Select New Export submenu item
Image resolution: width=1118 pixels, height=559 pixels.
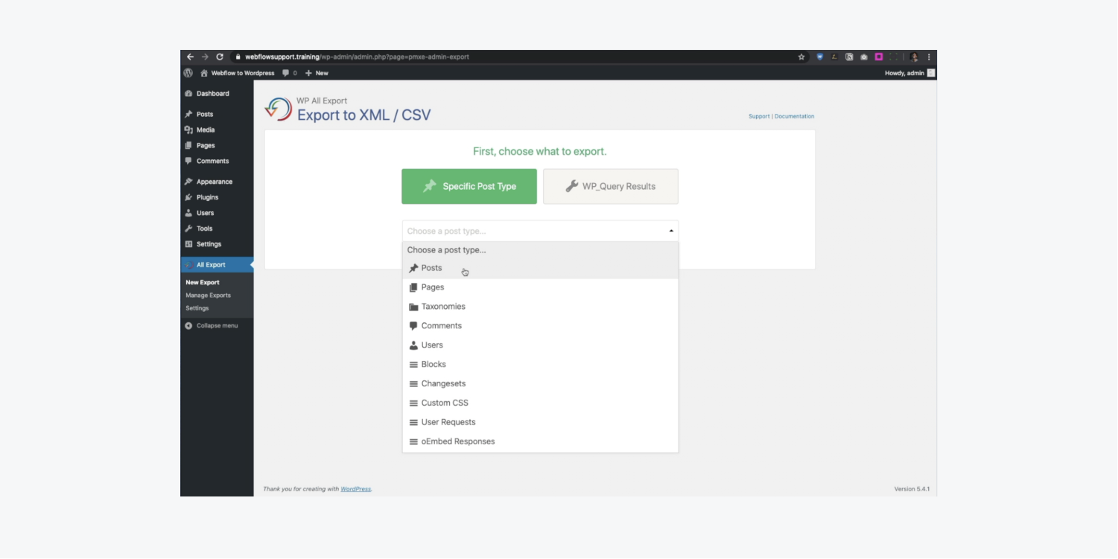pos(203,283)
